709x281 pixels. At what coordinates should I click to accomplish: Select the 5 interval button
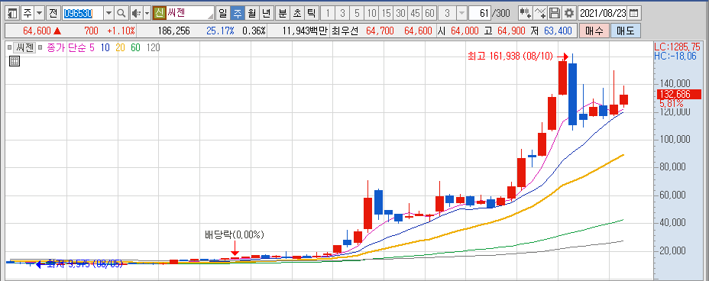pos(358,13)
